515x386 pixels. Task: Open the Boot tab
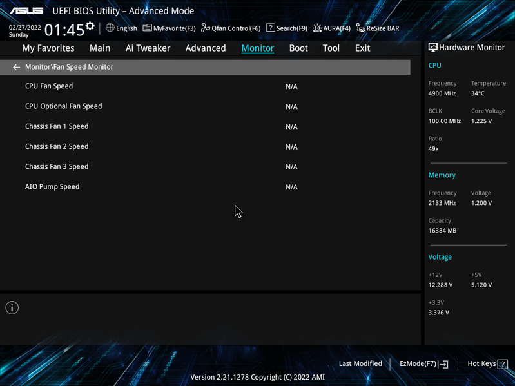pyautogui.click(x=298, y=48)
